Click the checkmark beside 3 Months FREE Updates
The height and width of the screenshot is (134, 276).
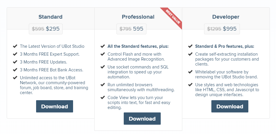click(x=15, y=62)
